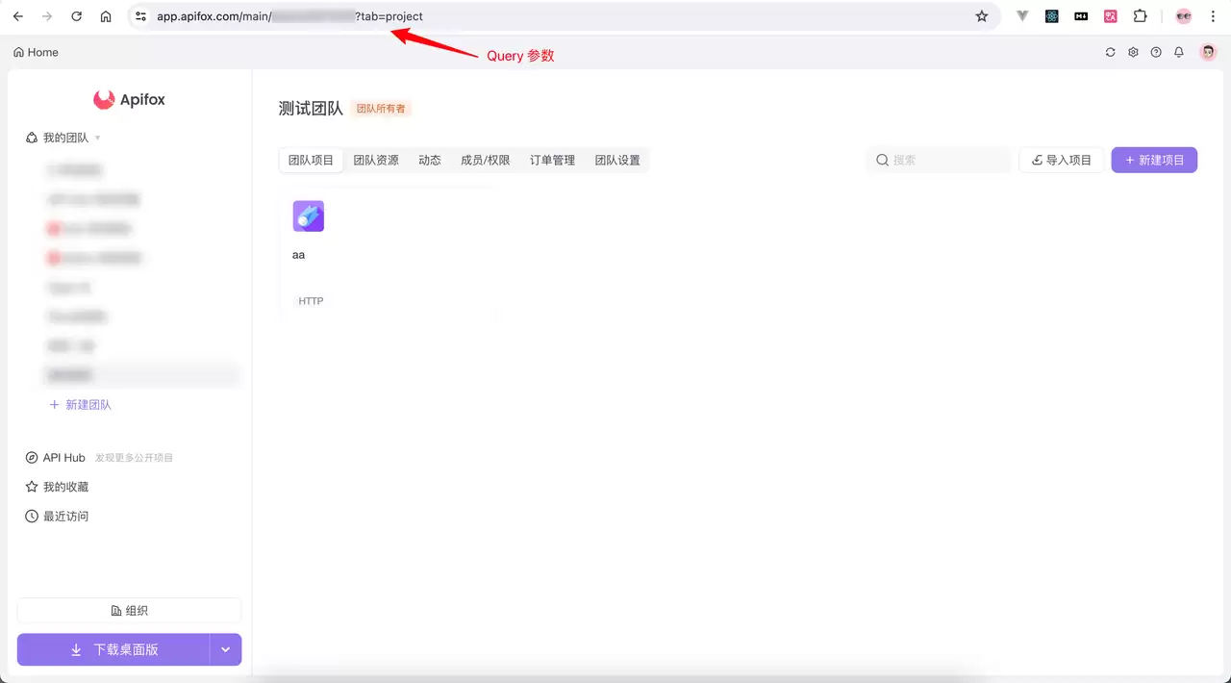
Task: Click the dark square extension icon
Action: [x=1081, y=16]
